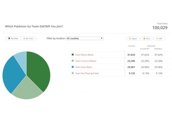Click the Print button
Image resolution: width=172 pixels, height=129 pixels.
point(147,38)
